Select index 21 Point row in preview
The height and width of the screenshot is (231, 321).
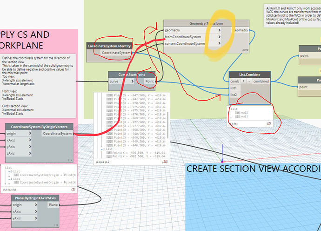pos(136,138)
